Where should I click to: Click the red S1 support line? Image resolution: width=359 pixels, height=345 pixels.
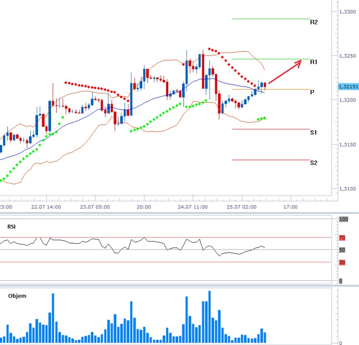[x=271, y=129]
